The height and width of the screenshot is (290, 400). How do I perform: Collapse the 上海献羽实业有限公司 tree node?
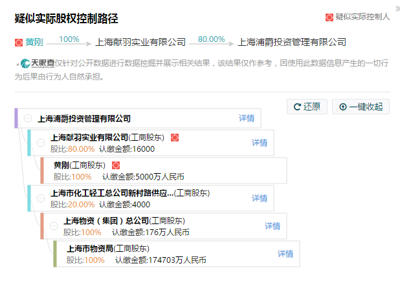point(40,143)
